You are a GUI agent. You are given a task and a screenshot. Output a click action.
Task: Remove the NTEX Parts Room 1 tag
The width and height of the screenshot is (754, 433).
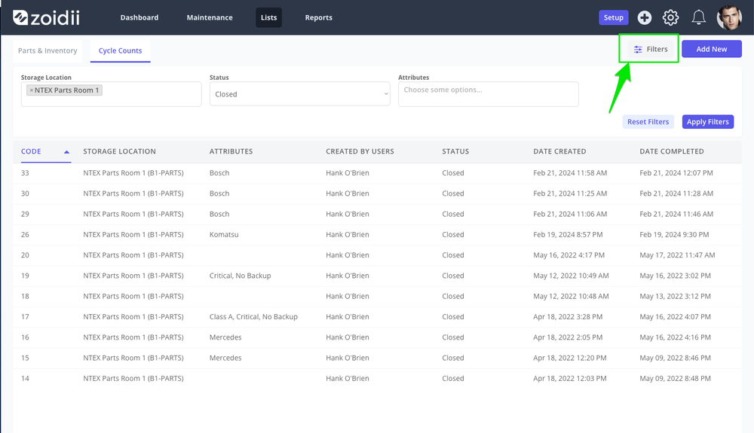[x=31, y=90]
